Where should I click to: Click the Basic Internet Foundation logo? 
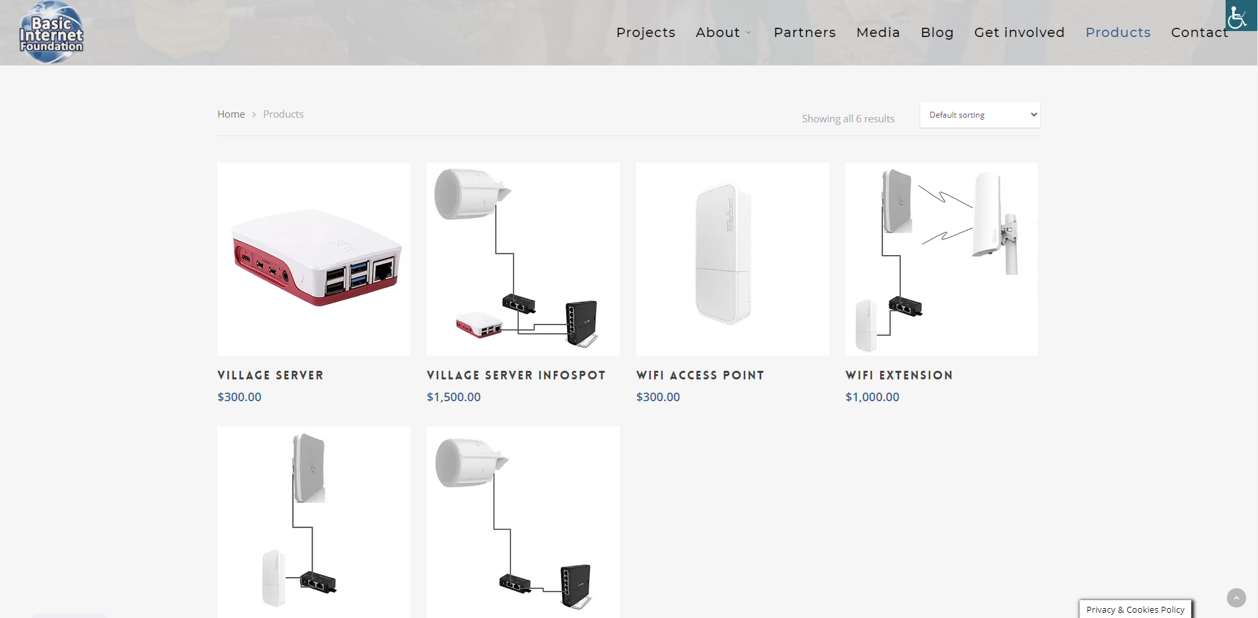click(52, 32)
